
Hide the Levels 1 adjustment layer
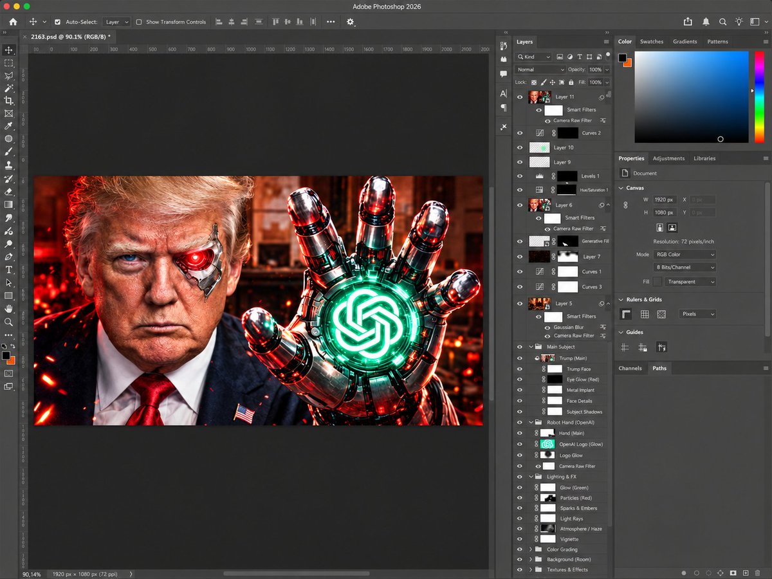tap(520, 176)
